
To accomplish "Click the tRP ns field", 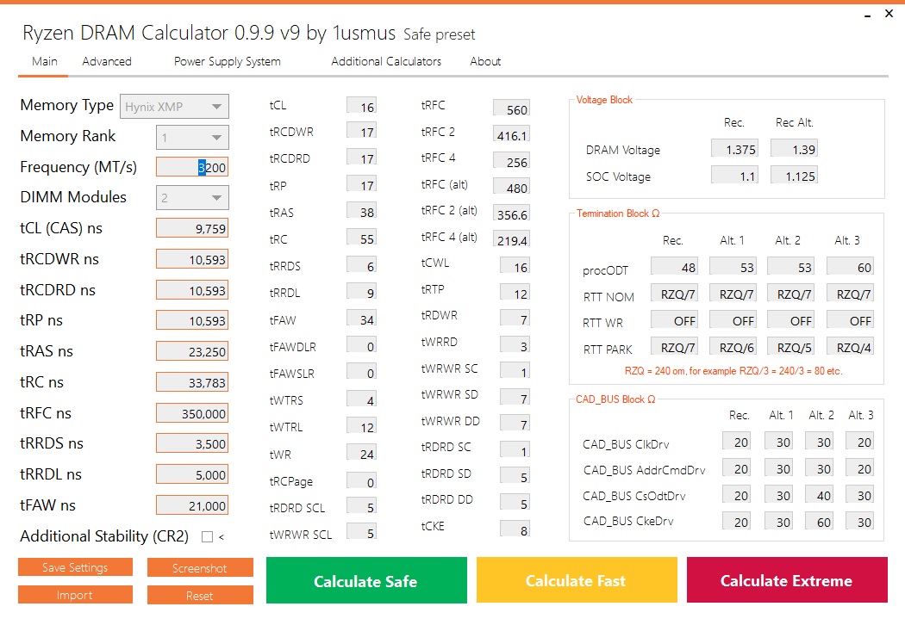I will coord(192,320).
